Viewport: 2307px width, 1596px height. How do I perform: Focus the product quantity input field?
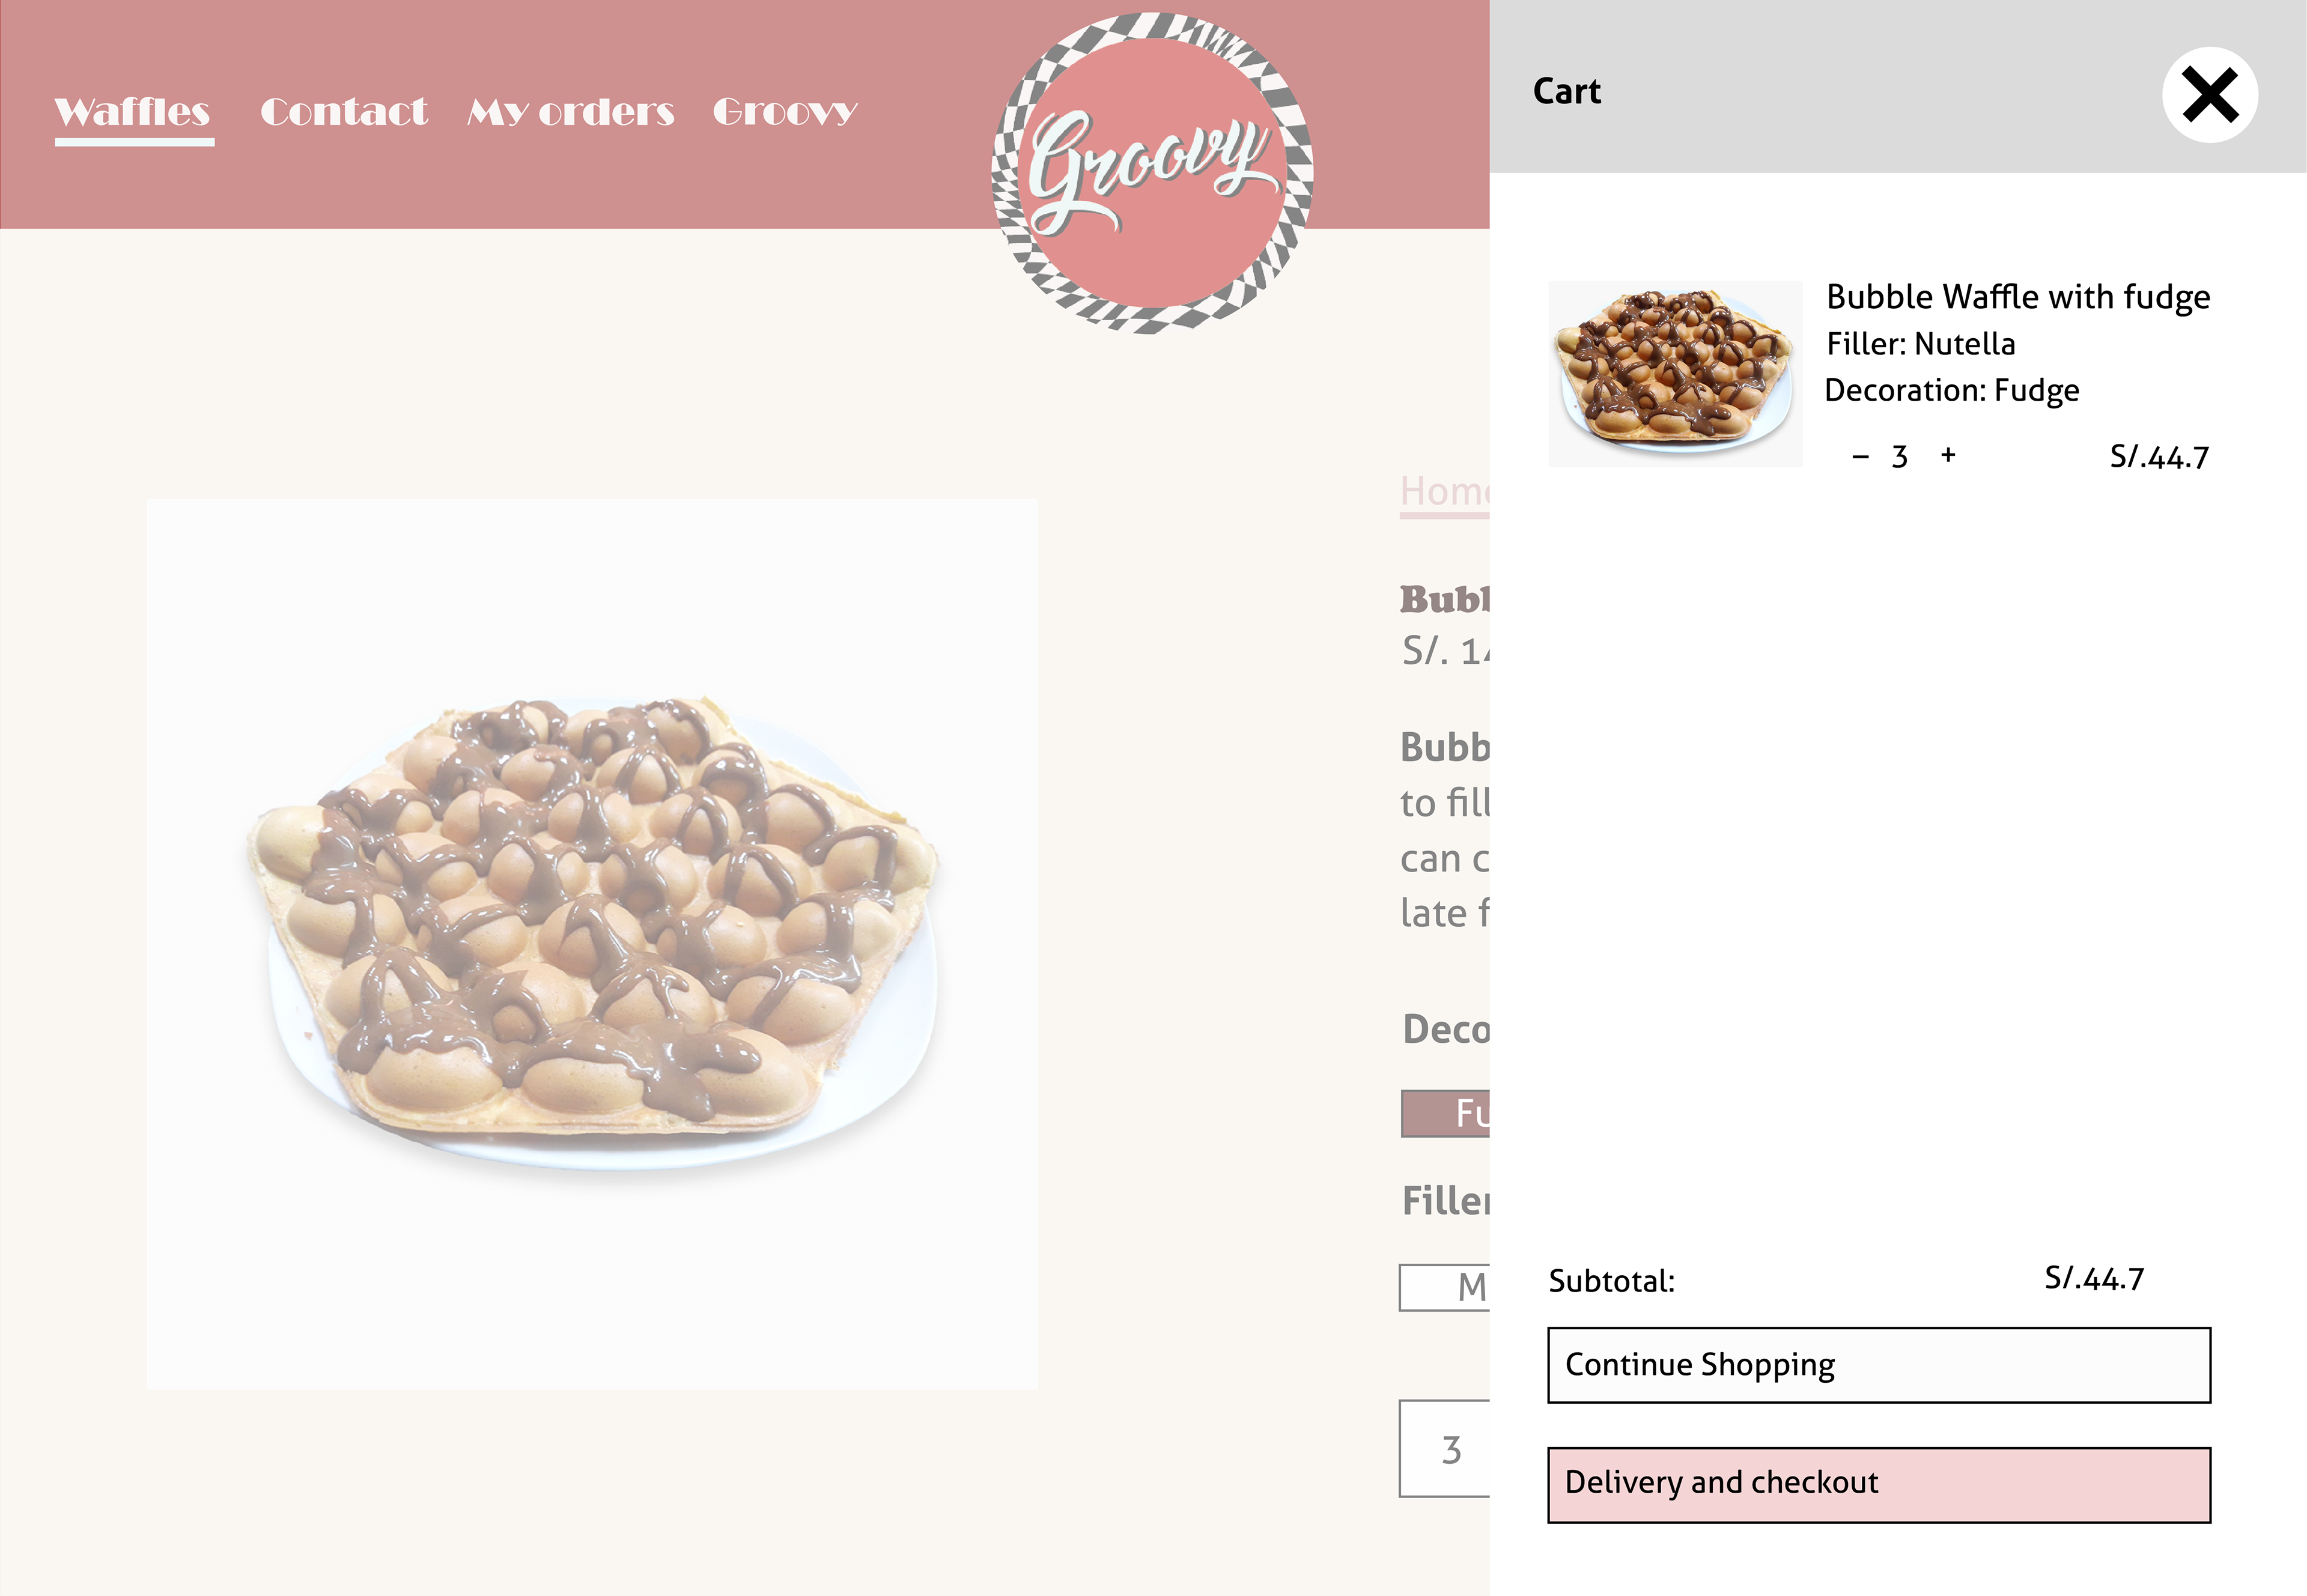pyautogui.click(x=1446, y=1449)
